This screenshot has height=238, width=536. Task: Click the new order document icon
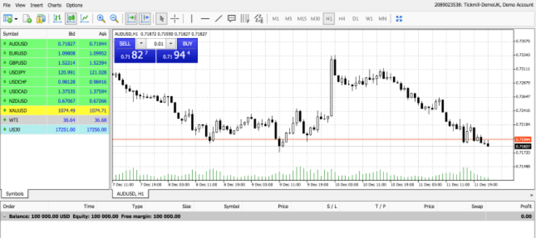27,19
